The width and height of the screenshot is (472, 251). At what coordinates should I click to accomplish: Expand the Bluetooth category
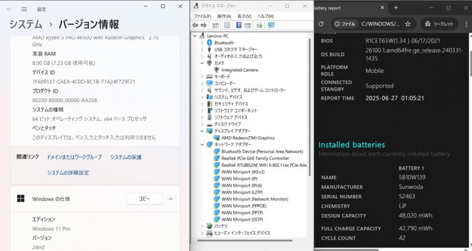coord(202,43)
